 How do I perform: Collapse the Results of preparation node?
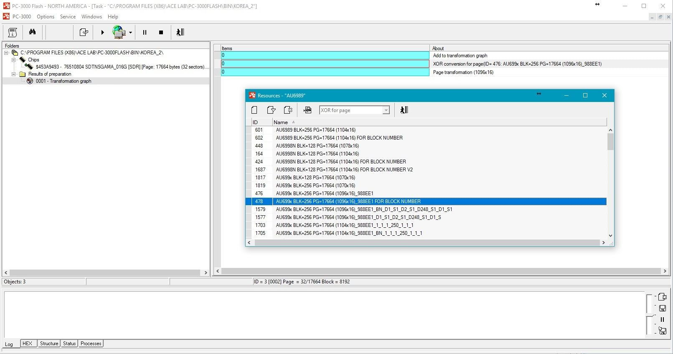[x=14, y=74]
